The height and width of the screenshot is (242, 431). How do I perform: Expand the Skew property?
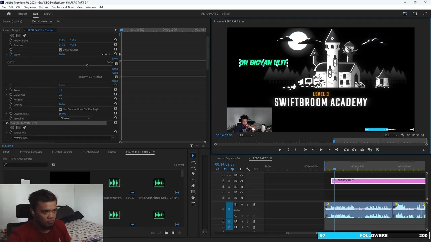click(6, 90)
